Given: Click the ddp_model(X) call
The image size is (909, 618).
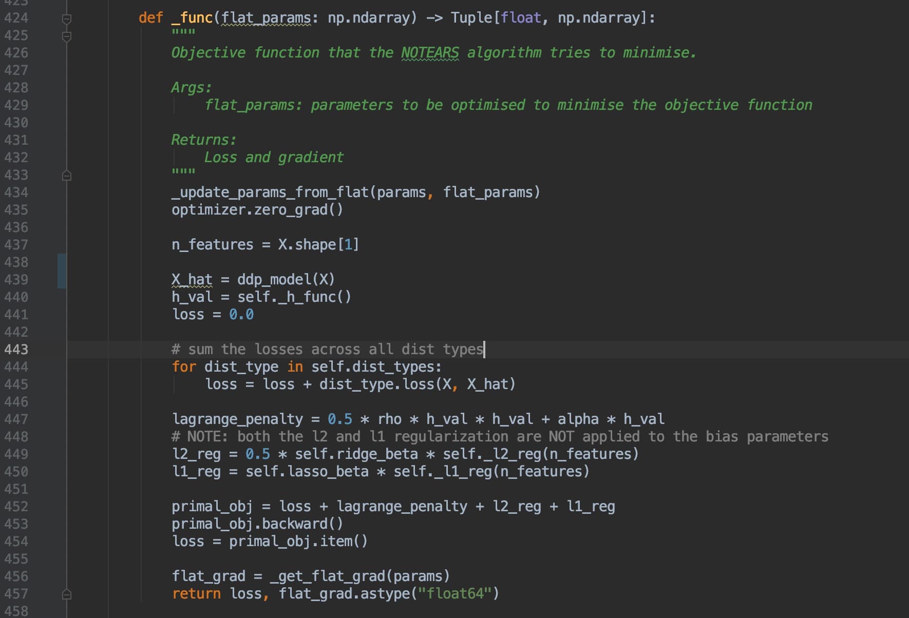Looking at the screenshot, I should pos(286,280).
